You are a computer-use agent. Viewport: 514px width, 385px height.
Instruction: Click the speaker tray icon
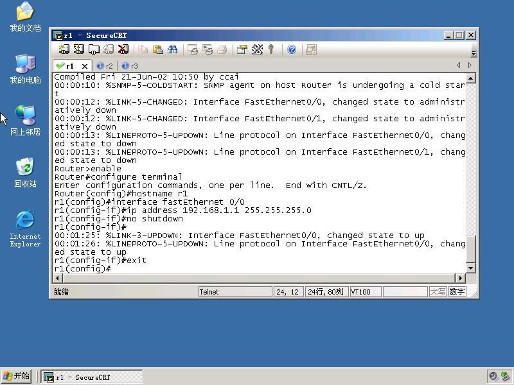point(493,376)
